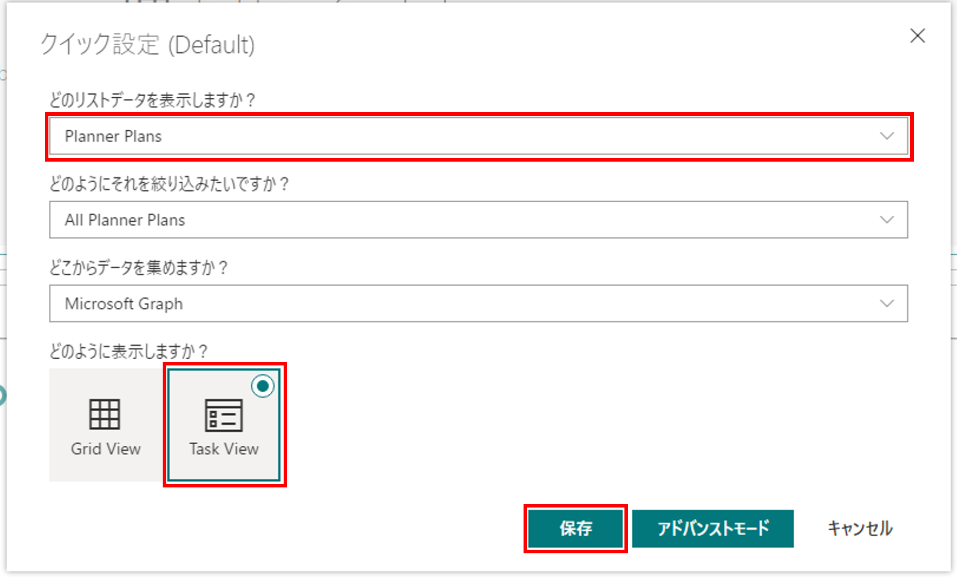Click the Grid View table icon

(x=105, y=414)
